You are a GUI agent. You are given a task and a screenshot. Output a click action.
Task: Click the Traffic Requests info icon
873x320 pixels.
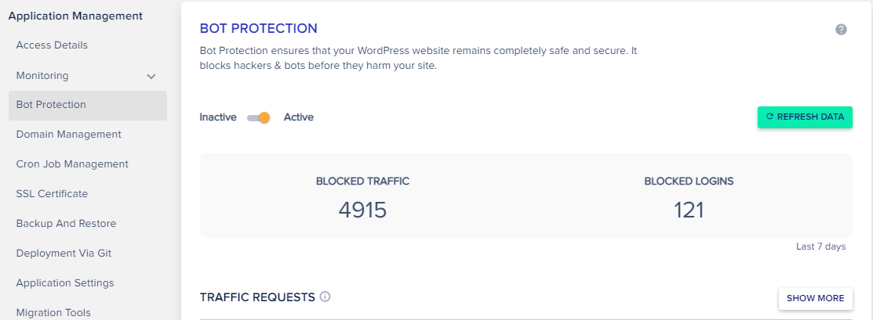tap(326, 297)
